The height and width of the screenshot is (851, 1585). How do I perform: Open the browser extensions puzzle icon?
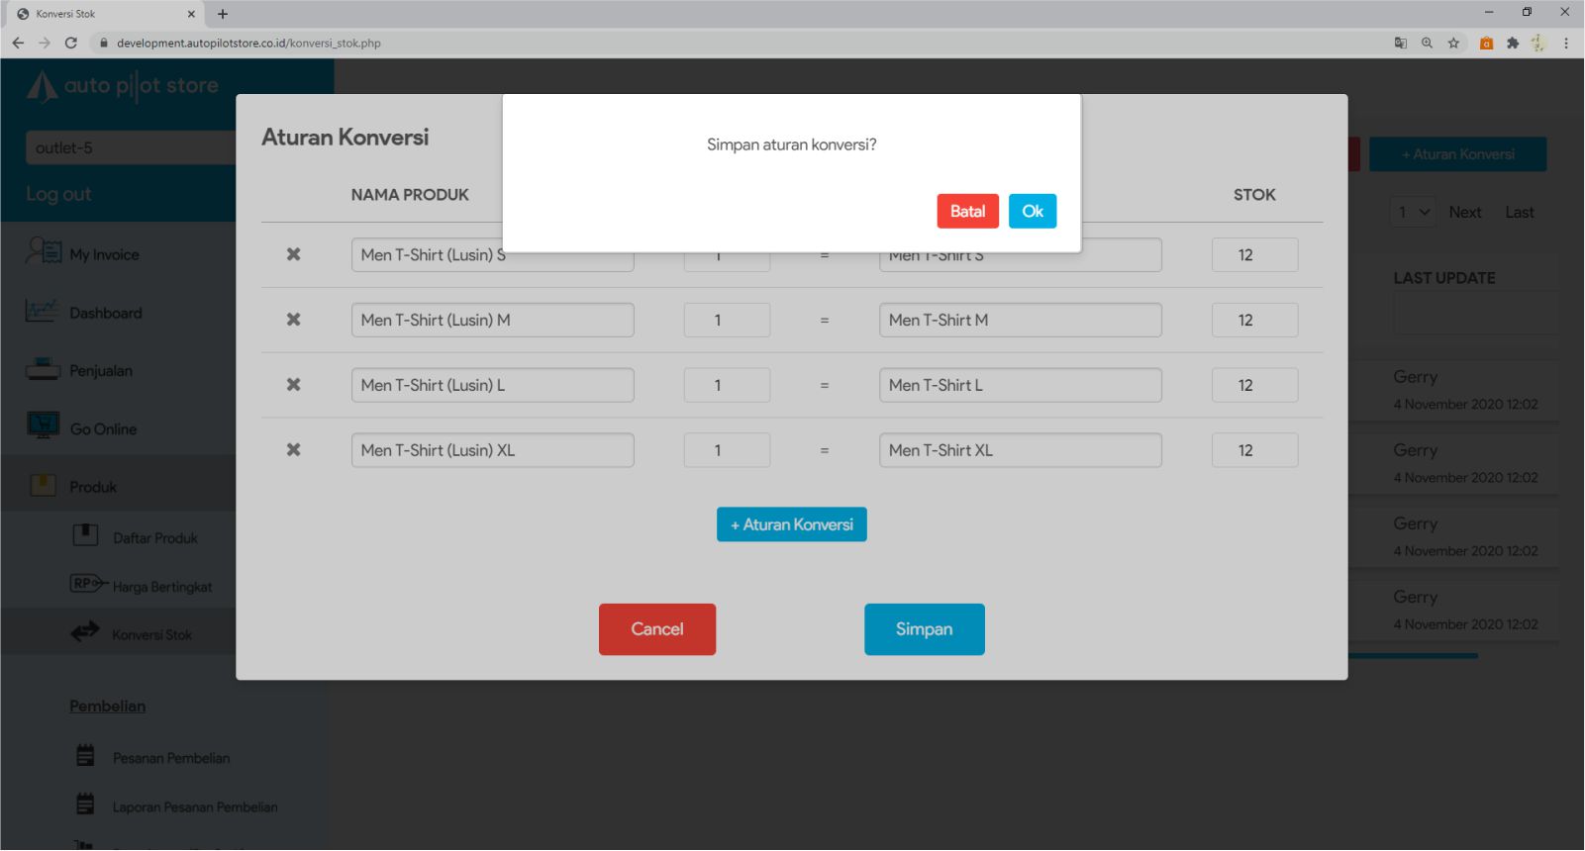tap(1512, 43)
